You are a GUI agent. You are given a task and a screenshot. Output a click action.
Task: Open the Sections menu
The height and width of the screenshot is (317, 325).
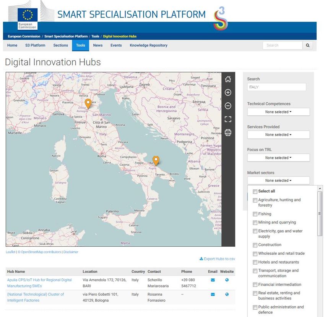(x=60, y=45)
